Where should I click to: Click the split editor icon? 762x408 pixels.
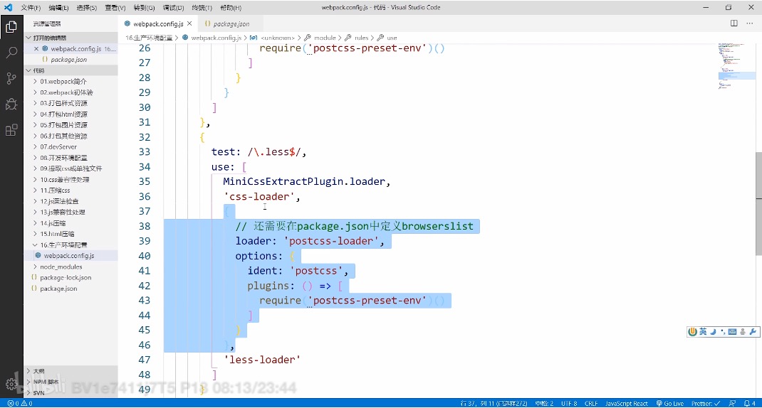click(x=734, y=23)
